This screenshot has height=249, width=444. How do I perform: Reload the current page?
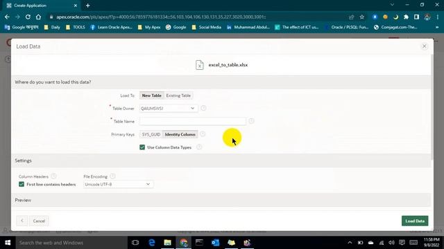tap(28, 17)
